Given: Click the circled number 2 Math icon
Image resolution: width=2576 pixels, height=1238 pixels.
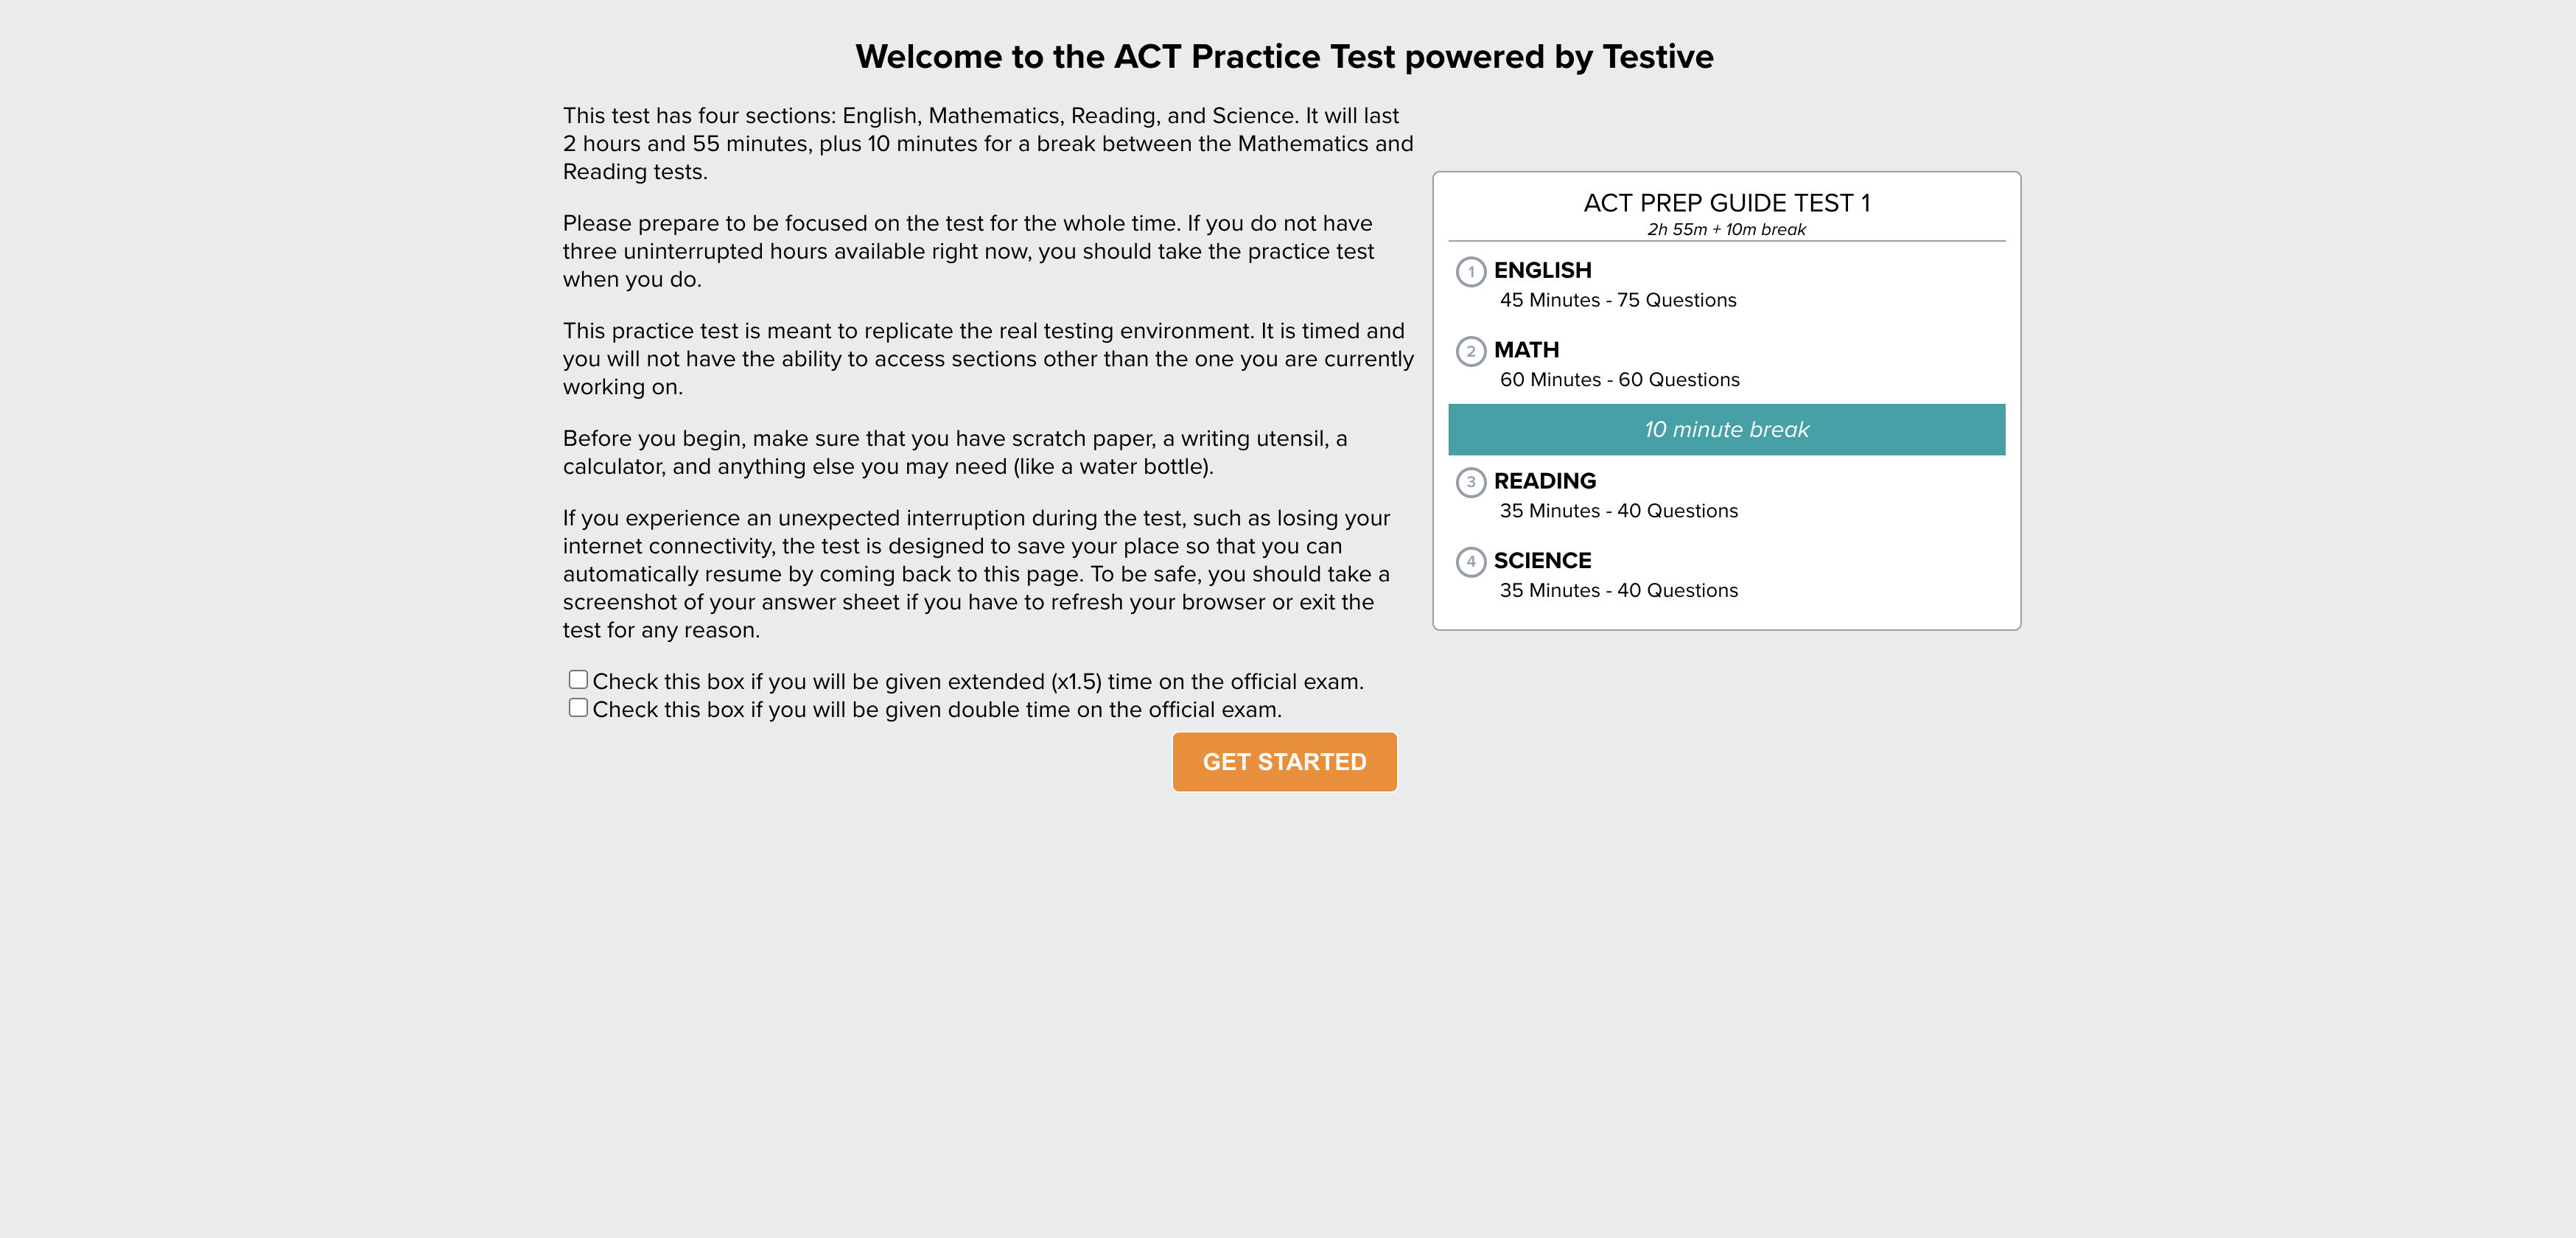Looking at the screenshot, I should [1470, 351].
